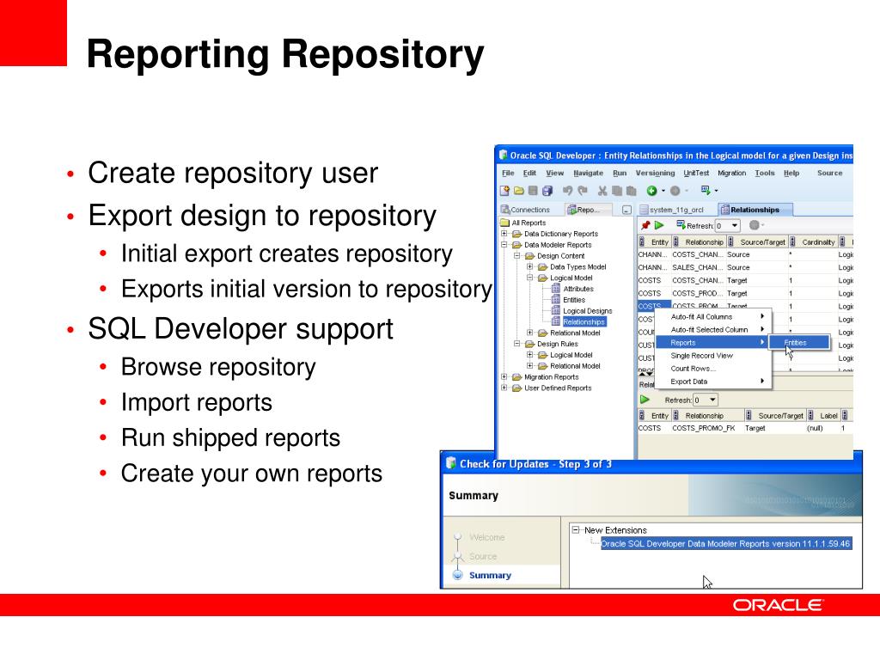Expand Relational Model under Design Content

[529, 333]
